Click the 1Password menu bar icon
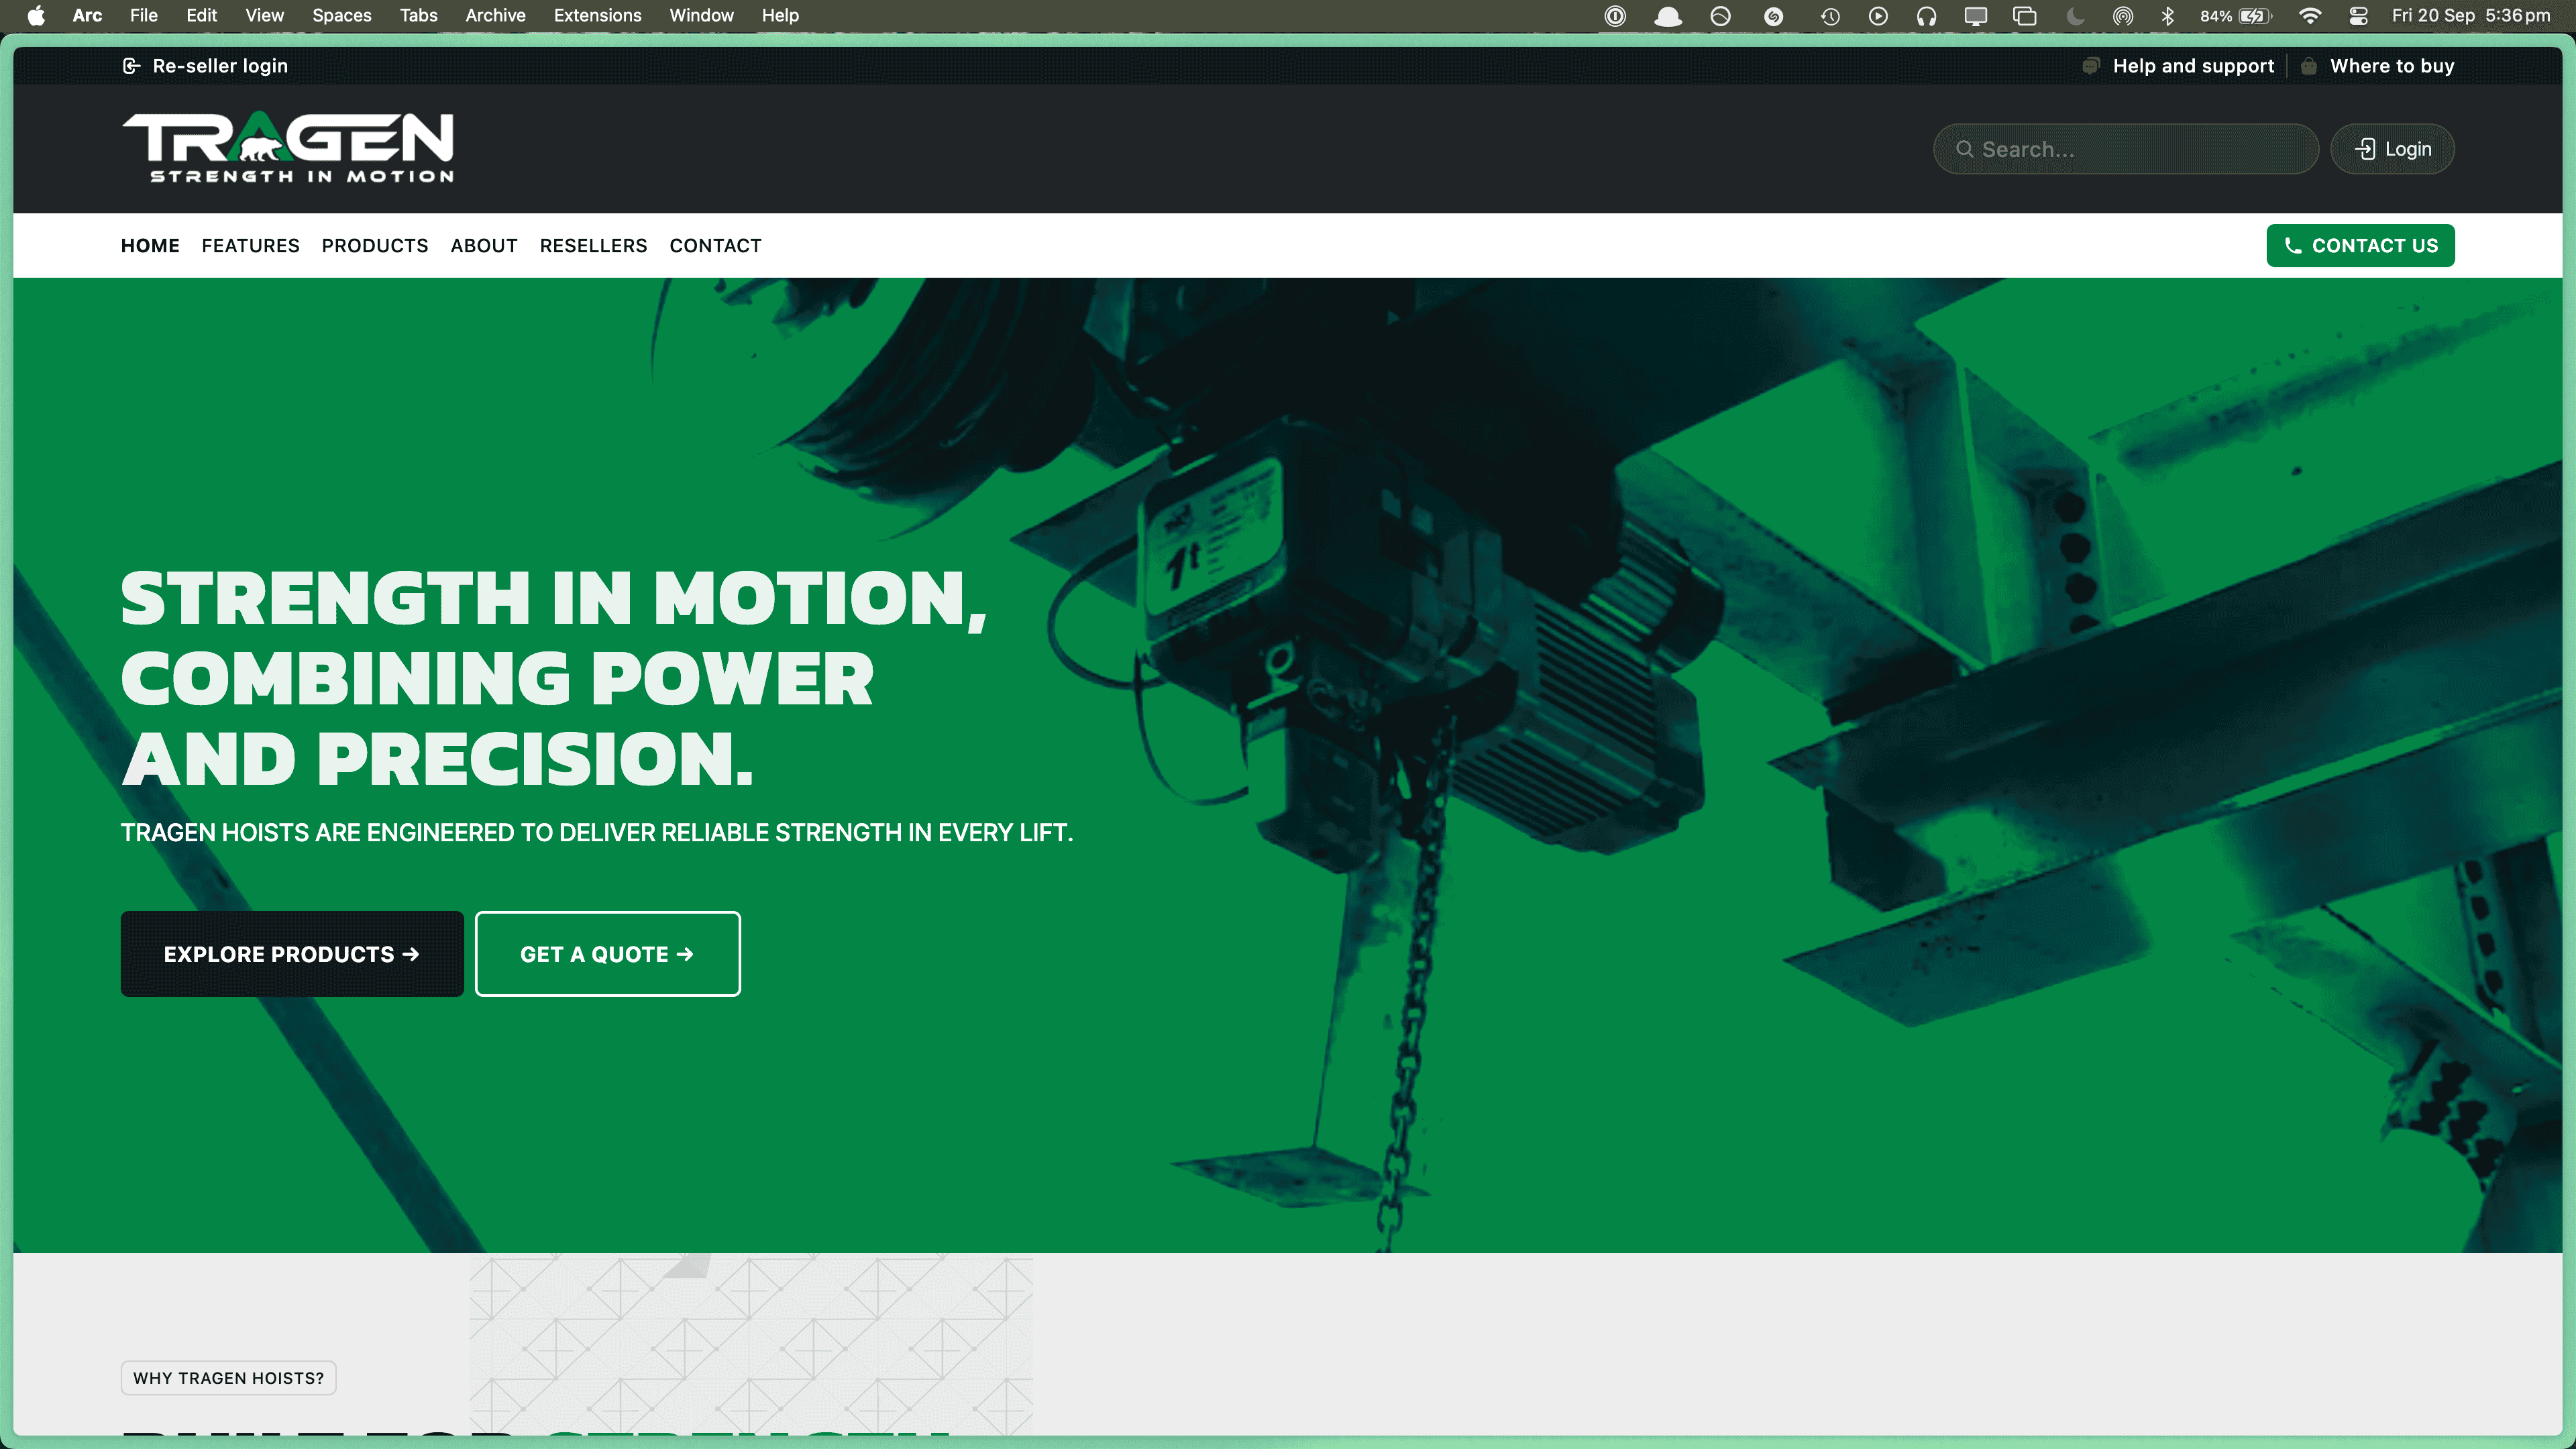 tap(1615, 15)
